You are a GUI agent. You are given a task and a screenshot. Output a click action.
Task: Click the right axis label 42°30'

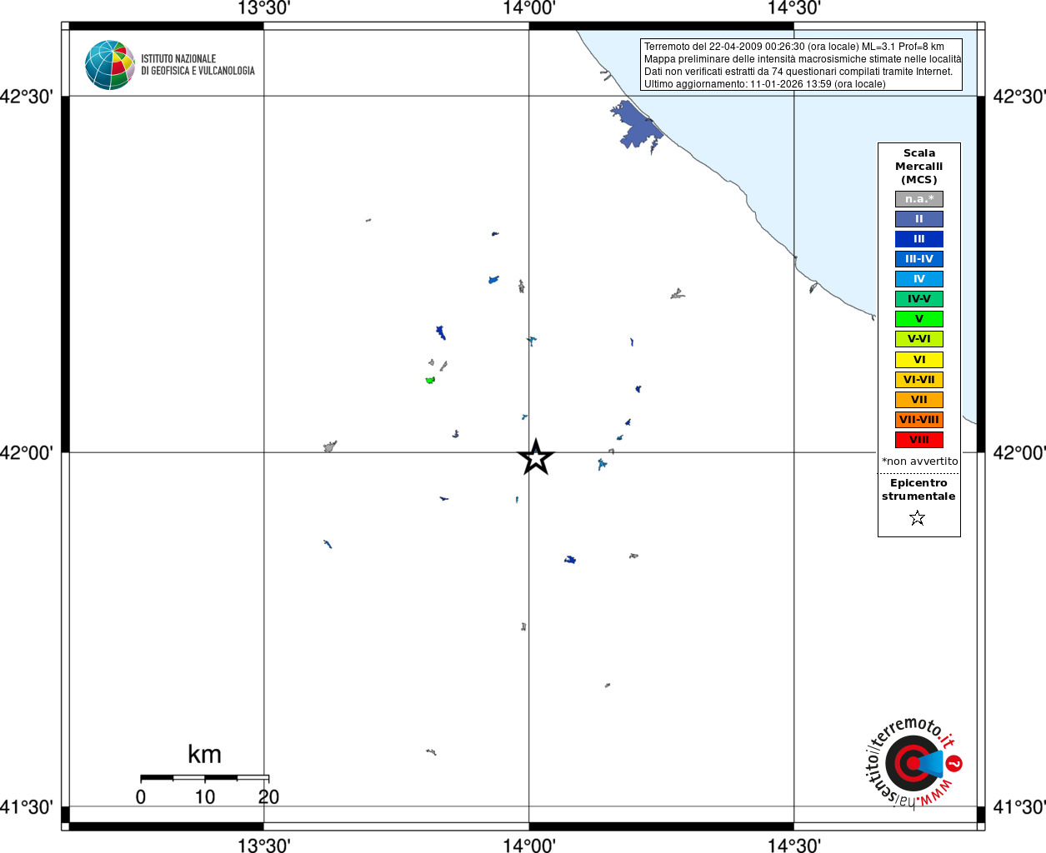(1018, 97)
